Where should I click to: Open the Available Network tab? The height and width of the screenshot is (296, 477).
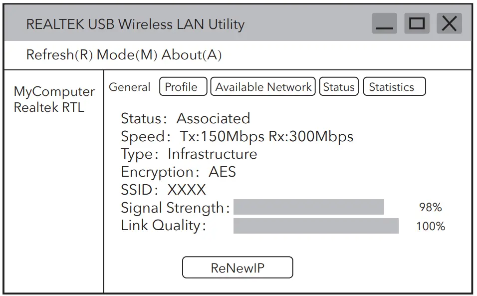[263, 86]
